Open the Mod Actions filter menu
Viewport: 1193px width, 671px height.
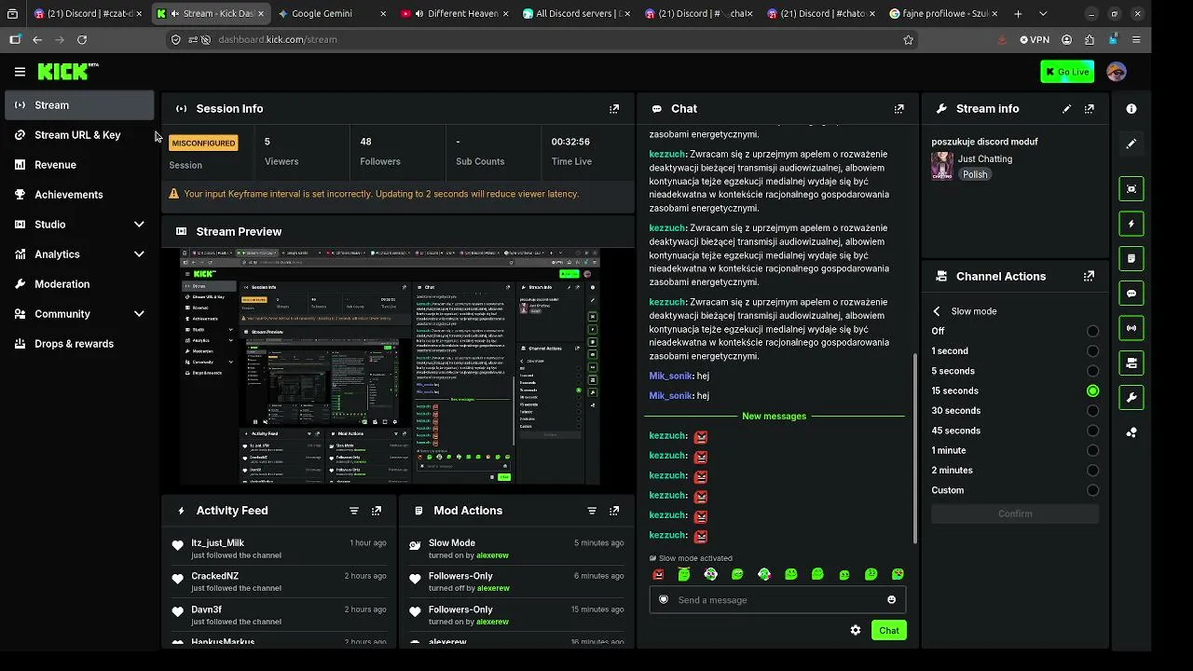point(592,511)
